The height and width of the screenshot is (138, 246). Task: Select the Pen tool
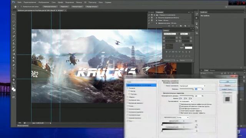[x=14, y=65]
